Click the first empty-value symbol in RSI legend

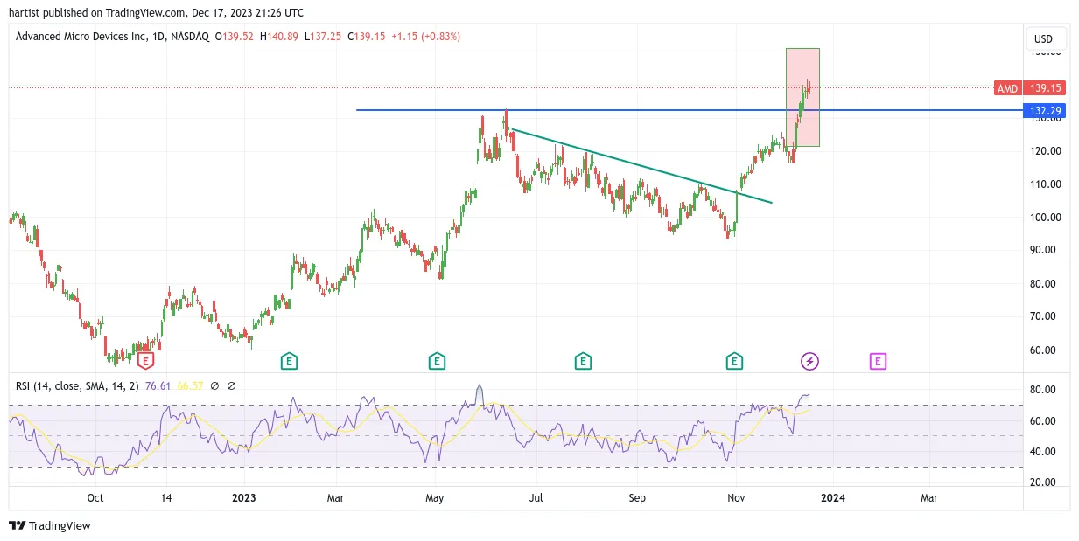(215, 385)
